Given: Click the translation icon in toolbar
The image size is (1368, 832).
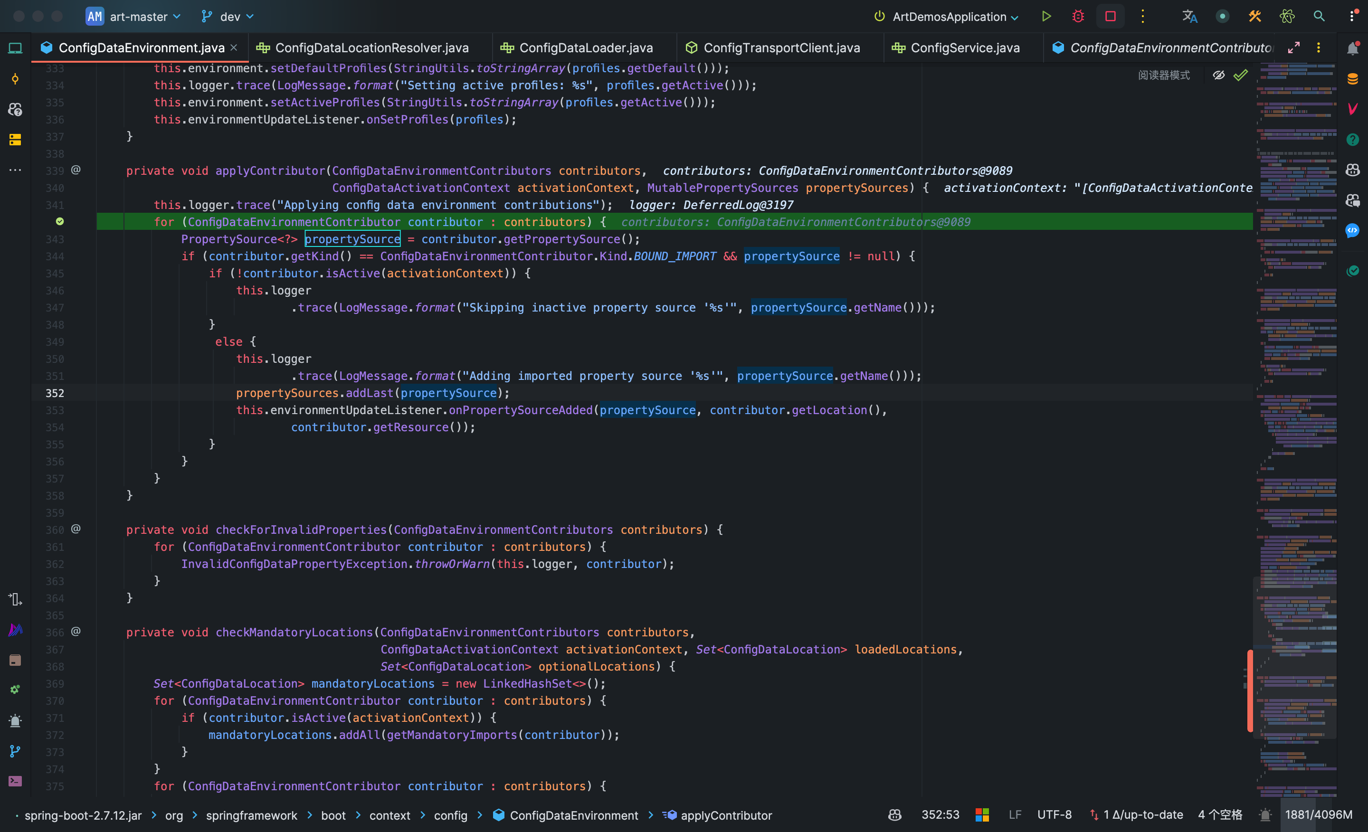Looking at the screenshot, I should coord(1189,16).
